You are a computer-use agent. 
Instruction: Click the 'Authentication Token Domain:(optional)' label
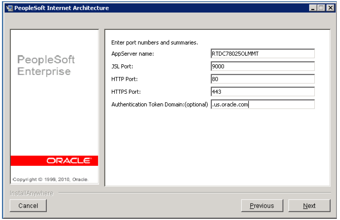pyautogui.click(x=160, y=105)
